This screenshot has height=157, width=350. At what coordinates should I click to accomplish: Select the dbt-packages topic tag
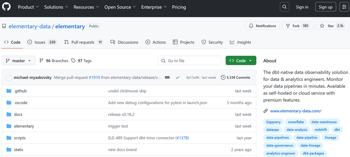coord(314,153)
